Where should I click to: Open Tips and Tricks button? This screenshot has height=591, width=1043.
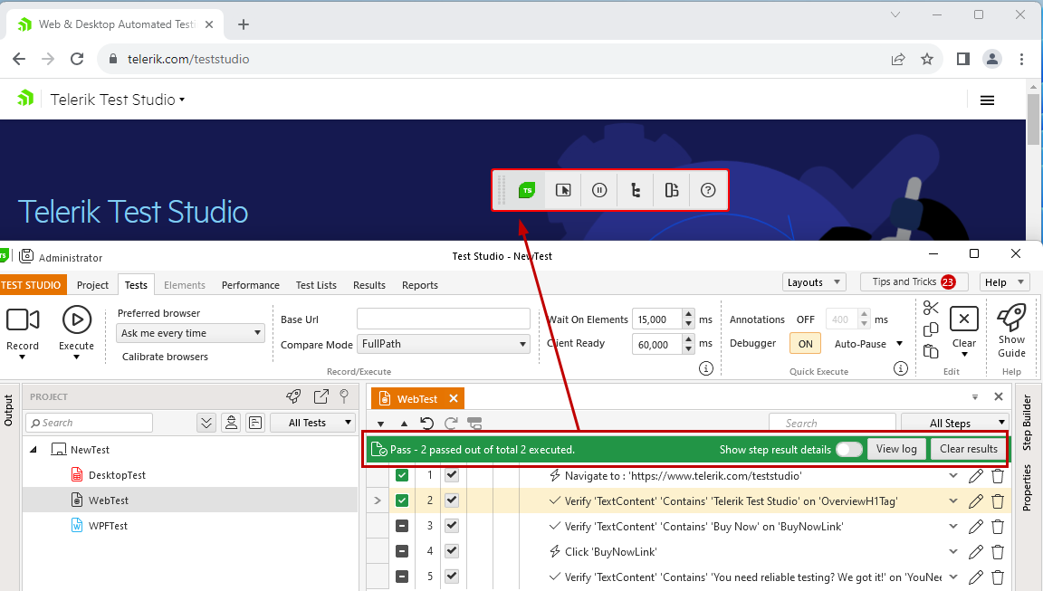click(x=914, y=281)
